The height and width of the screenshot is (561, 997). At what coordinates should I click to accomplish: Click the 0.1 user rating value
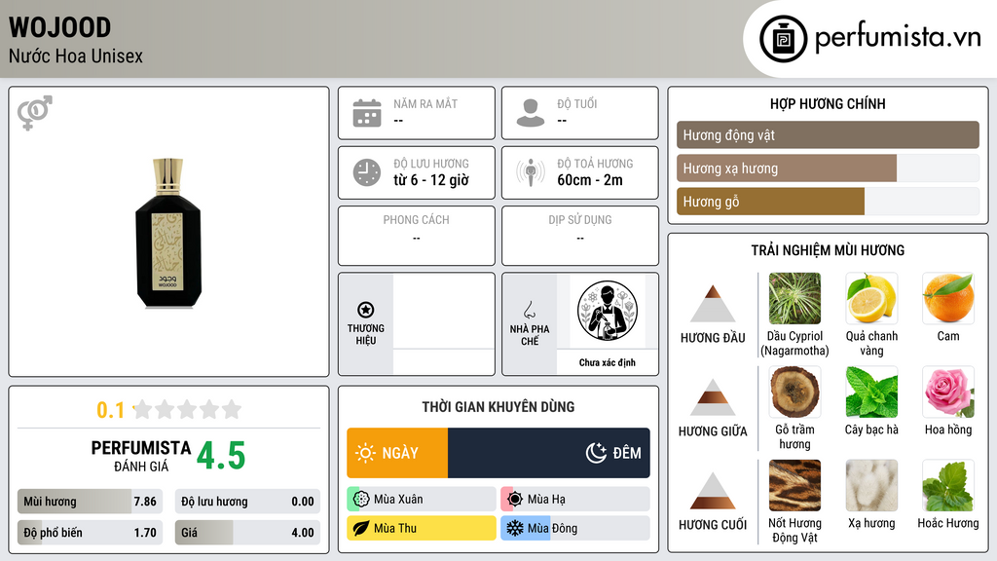tap(110, 410)
